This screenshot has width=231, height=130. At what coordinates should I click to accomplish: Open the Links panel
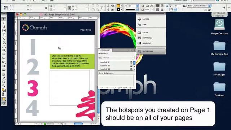click(x=151, y=25)
